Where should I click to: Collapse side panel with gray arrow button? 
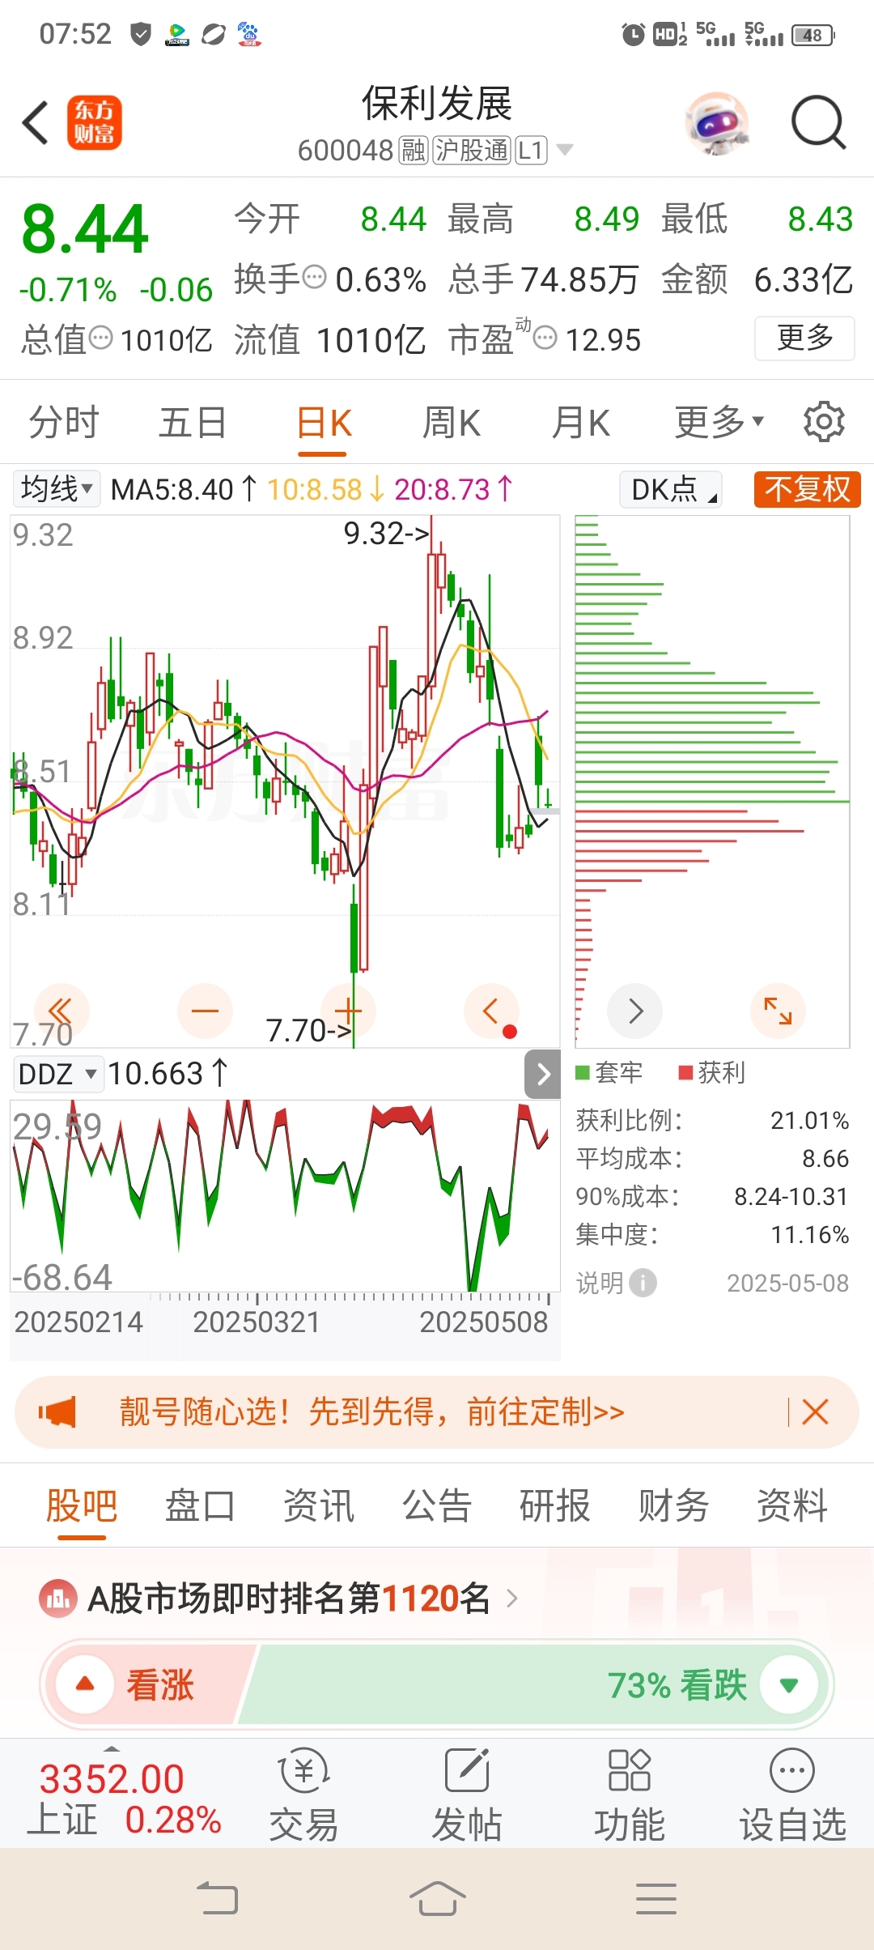tap(543, 1074)
